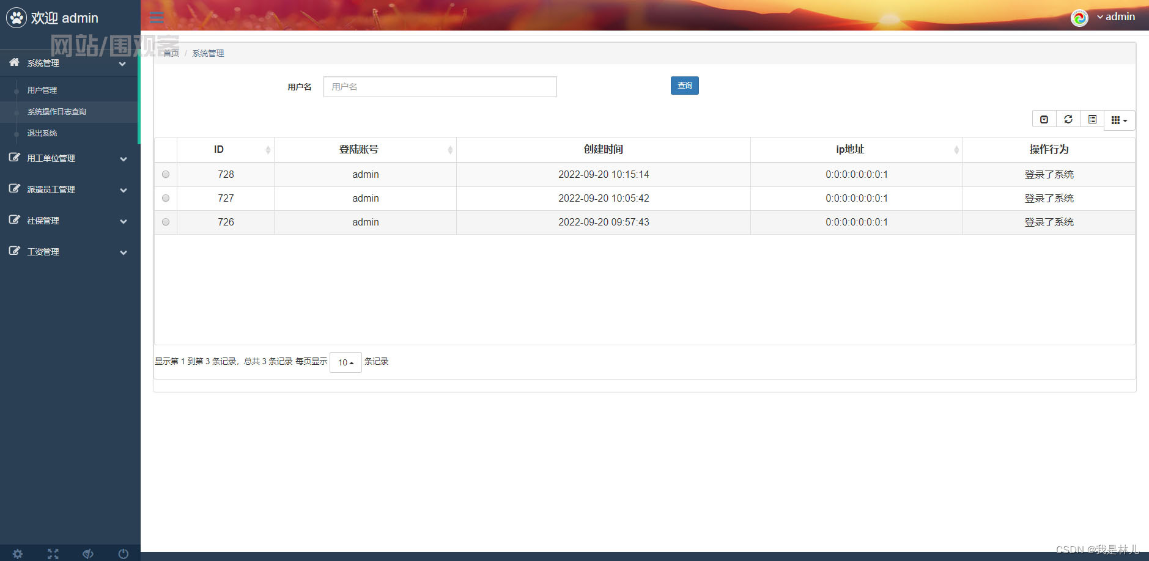Click the edit icon beside 工资管理

[x=14, y=251]
